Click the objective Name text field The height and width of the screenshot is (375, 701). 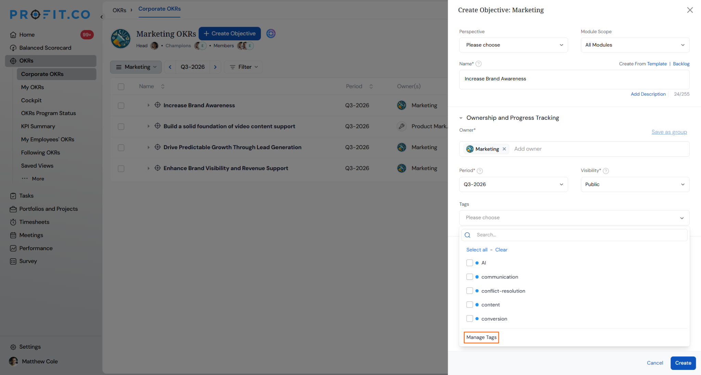pyautogui.click(x=574, y=80)
